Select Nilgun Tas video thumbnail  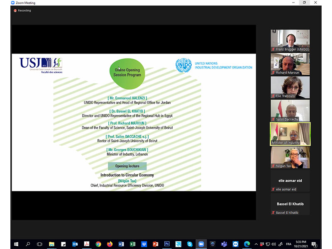[290, 157]
